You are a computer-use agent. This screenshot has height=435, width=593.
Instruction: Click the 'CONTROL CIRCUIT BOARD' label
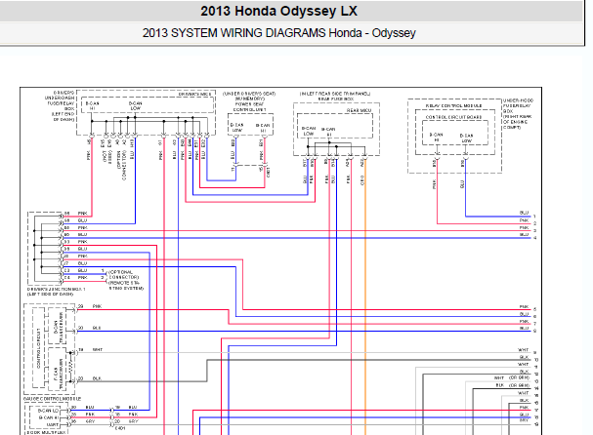tap(454, 117)
